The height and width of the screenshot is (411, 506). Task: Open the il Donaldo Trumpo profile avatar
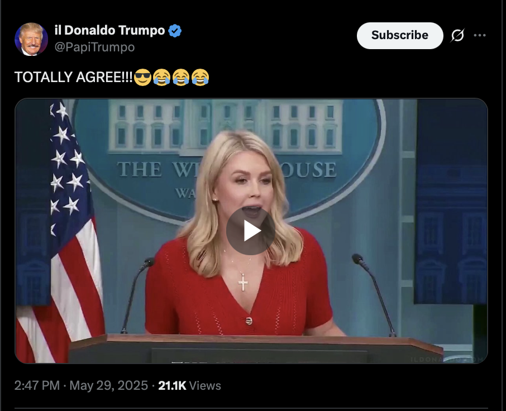[x=31, y=39]
